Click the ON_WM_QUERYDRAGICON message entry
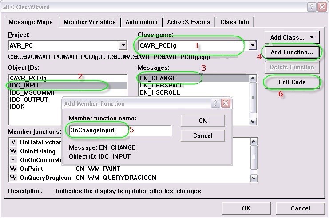The width and height of the screenshot is (329, 218). click(x=116, y=178)
